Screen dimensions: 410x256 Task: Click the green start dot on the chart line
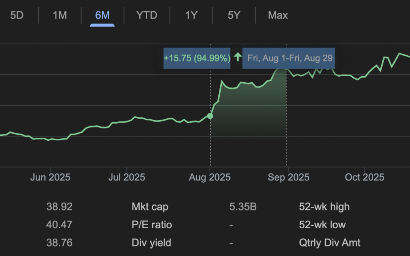210,116
